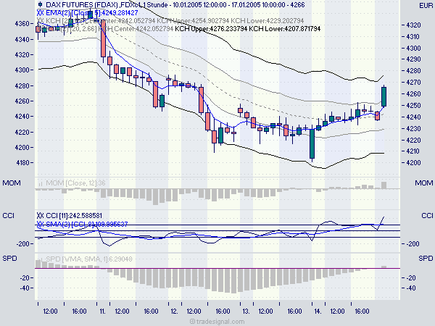Viewport: 435px width, 326px height.
Task: Open the tradesignal.com link at bottom
Action: pyautogui.click(x=217, y=321)
